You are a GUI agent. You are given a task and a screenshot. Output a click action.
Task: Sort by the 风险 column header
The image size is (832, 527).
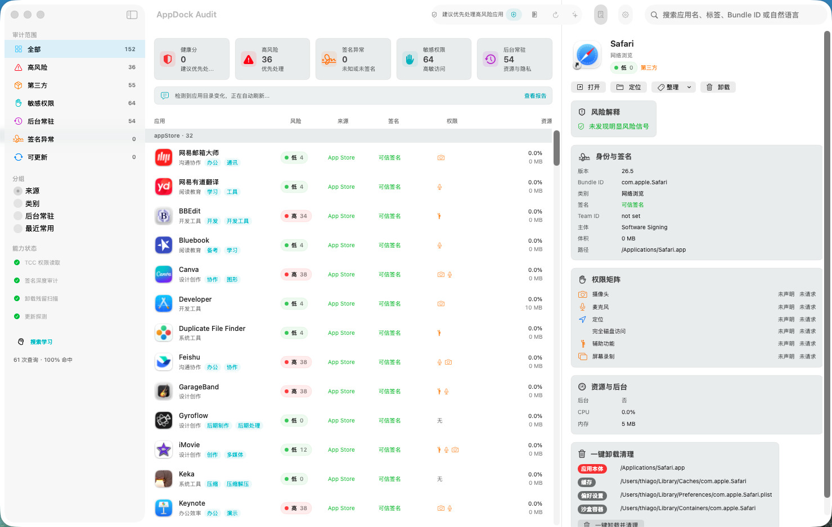click(x=296, y=121)
